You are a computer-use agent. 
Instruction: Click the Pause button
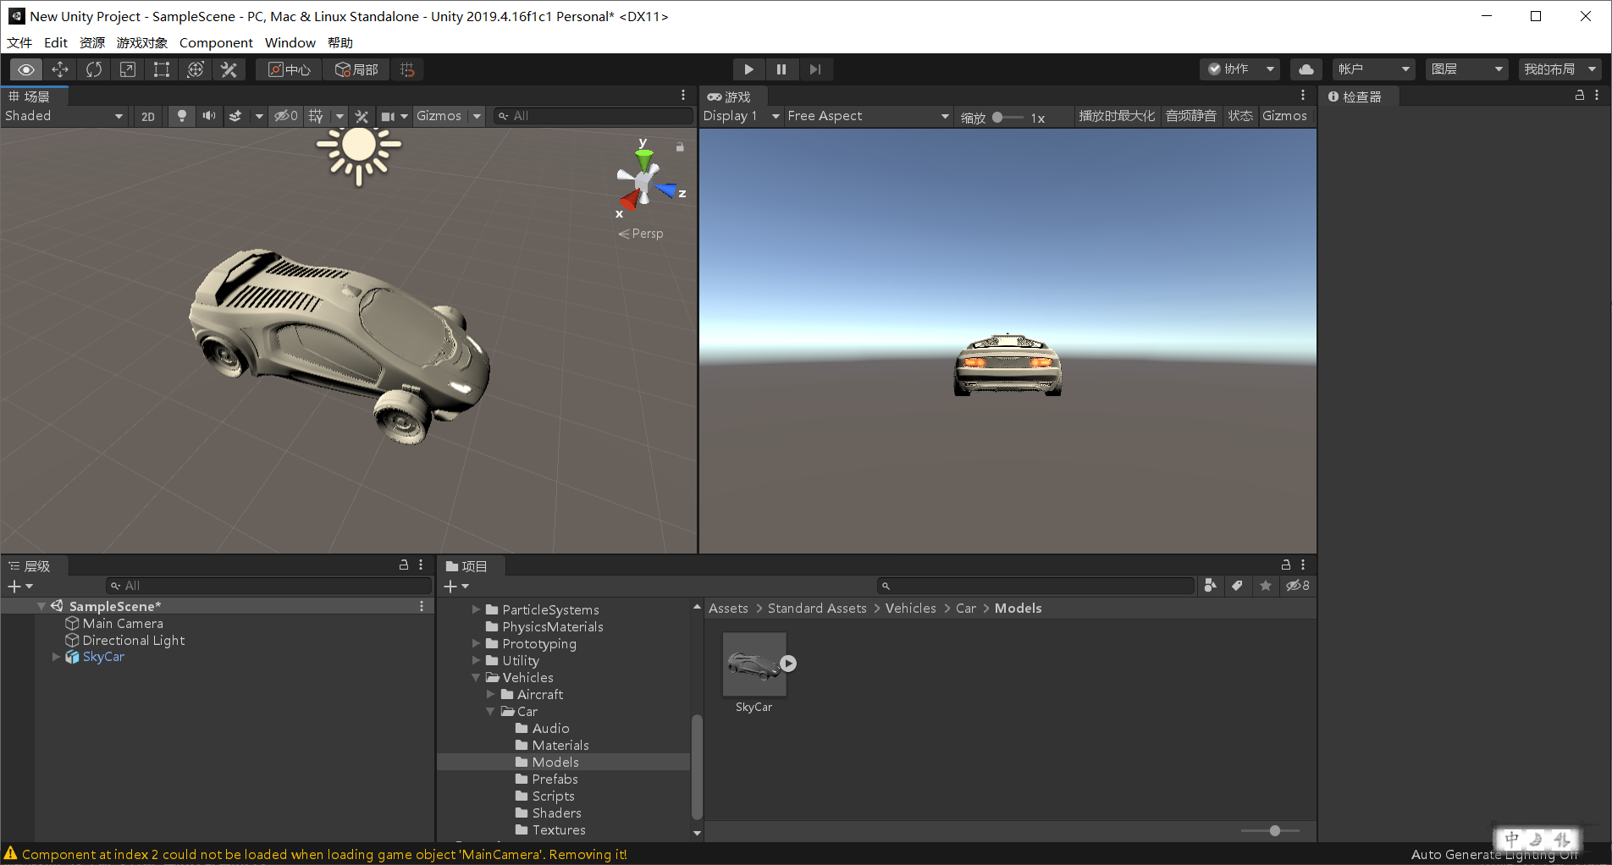pyautogui.click(x=781, y=69)
